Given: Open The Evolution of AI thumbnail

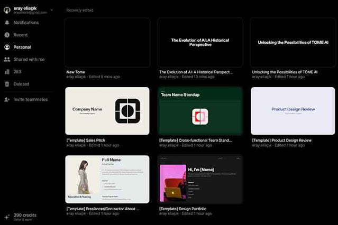Looking at the screenshot, I should (200, 43).
